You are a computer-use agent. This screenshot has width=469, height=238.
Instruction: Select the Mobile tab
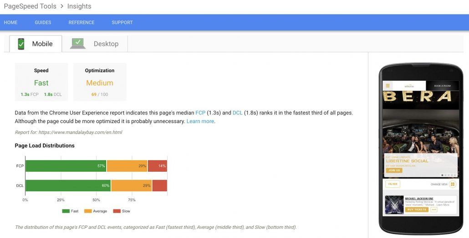36,44
